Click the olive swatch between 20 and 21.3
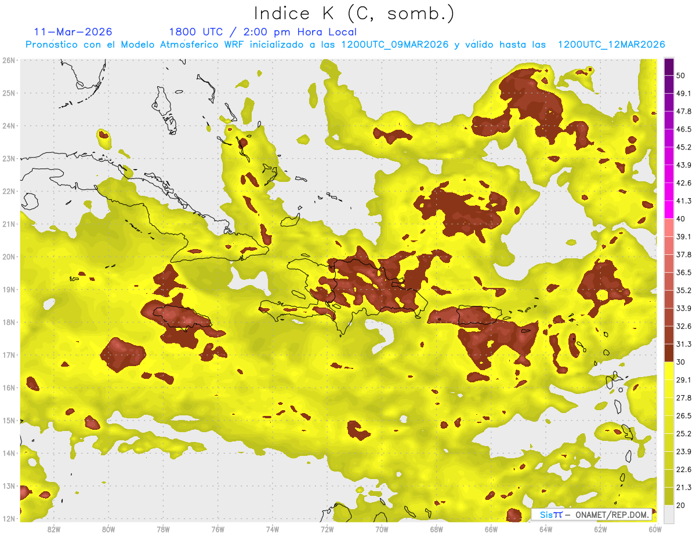Image resolution: width=696 pixels, height=537 pixels. pyautogui.click(x=669, y=496)
